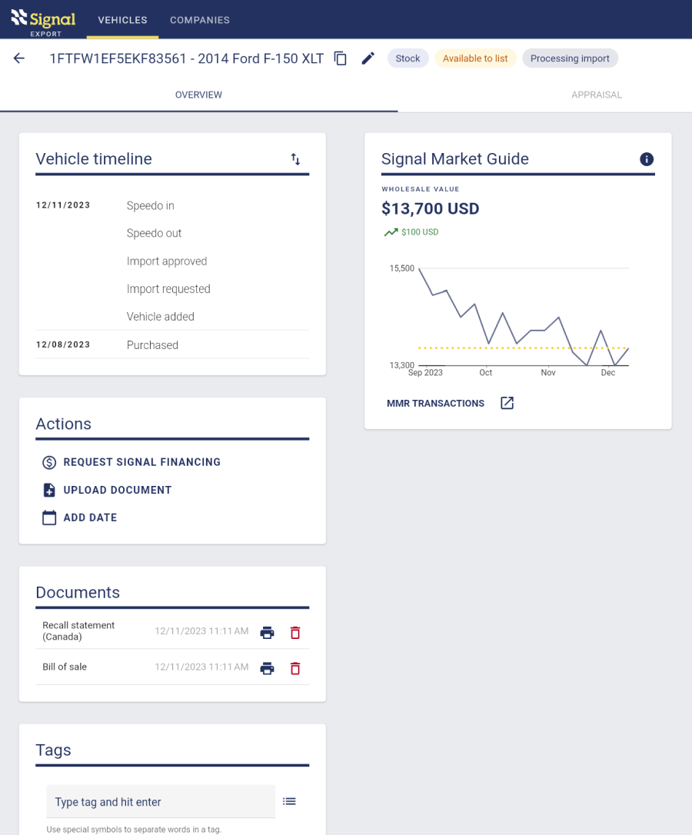This screenshot has width=692, height=835.
Task: Switch to the APPRAISAL tab
Action: point(597,95)
